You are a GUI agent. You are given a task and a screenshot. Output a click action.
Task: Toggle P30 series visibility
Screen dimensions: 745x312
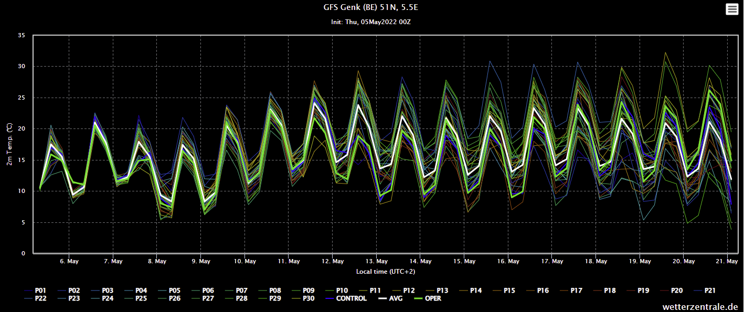click(x=304, y=298)
